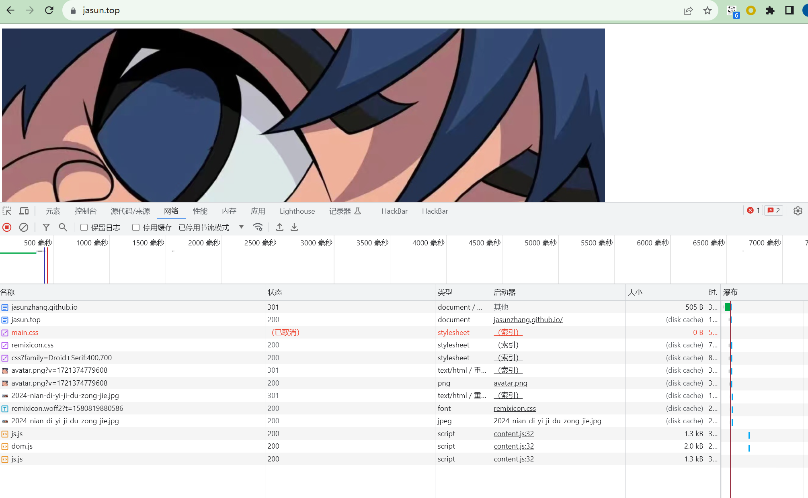Image resolution: width=808 pixels, height=498 pixels.
Task: Click the lock icon in address bar
Action: (73, 10)
